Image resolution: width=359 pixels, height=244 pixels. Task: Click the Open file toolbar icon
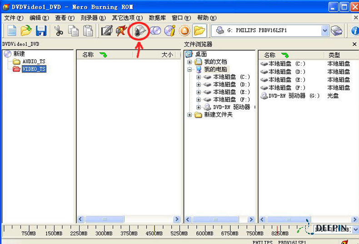coord(26,31)
